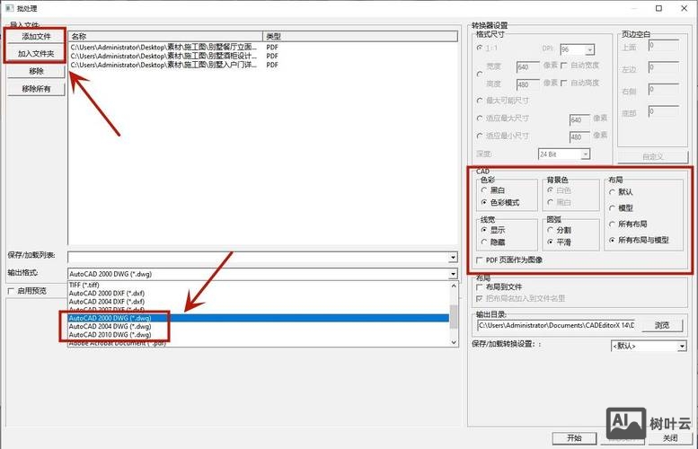The image size is (698, 449).
Task: Click 浏览 to browse output directory
Action: pos(661,325)
